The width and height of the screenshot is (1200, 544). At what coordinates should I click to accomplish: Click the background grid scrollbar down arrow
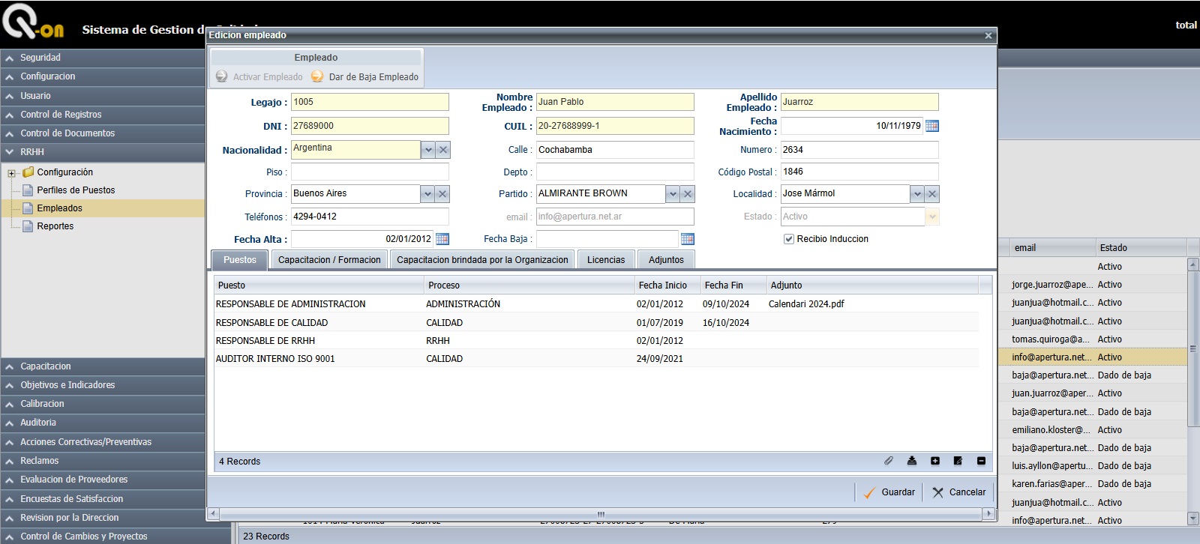click(x=1193, y=519)
